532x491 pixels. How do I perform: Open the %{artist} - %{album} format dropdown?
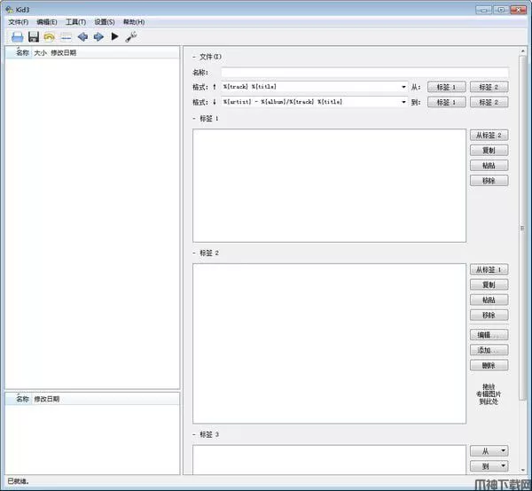[x=403, y=102]
